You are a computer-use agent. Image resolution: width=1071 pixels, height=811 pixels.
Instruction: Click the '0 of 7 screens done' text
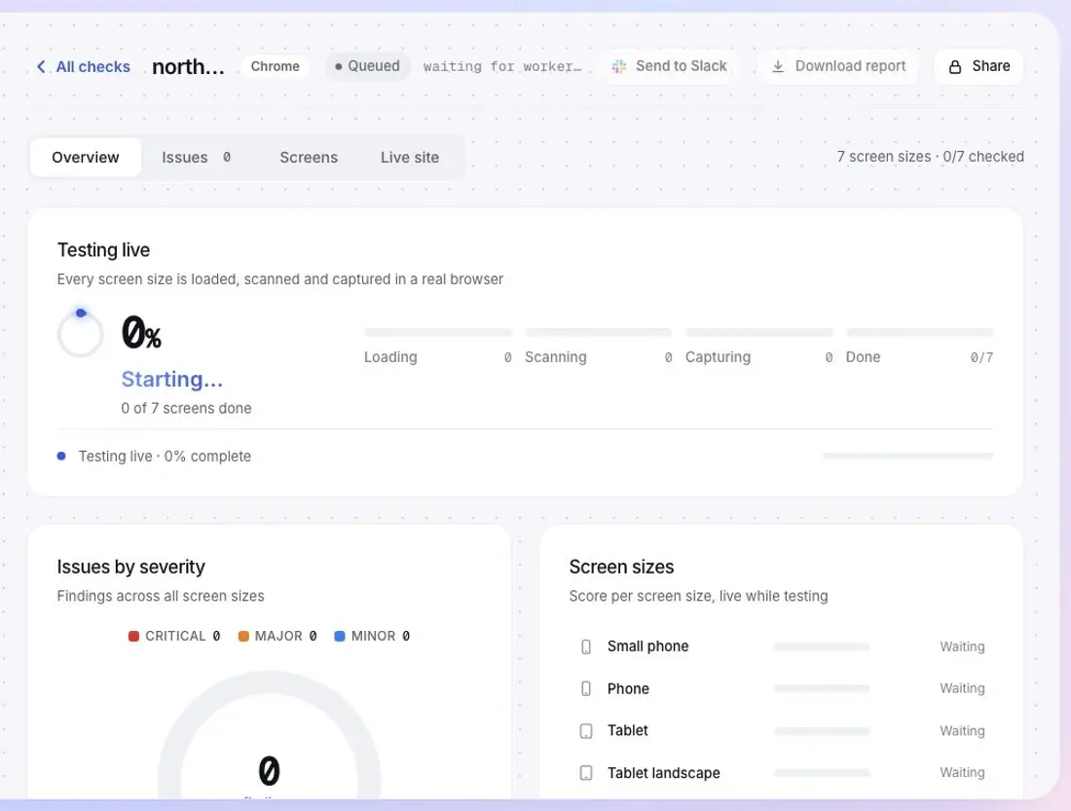tap(187, 408)
